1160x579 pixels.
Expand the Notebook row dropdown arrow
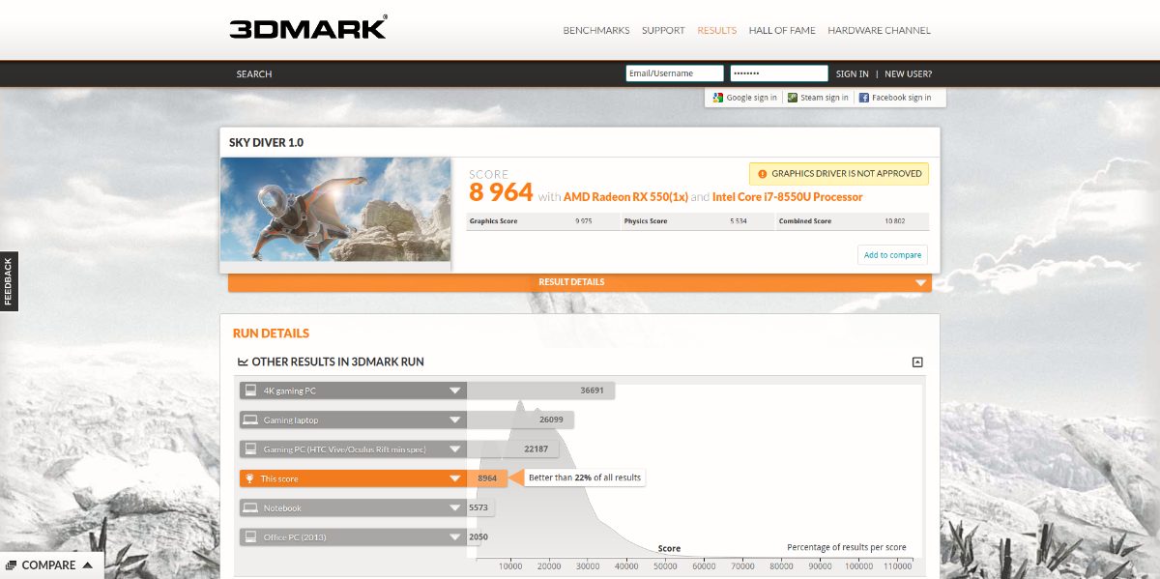coord(454,508)
